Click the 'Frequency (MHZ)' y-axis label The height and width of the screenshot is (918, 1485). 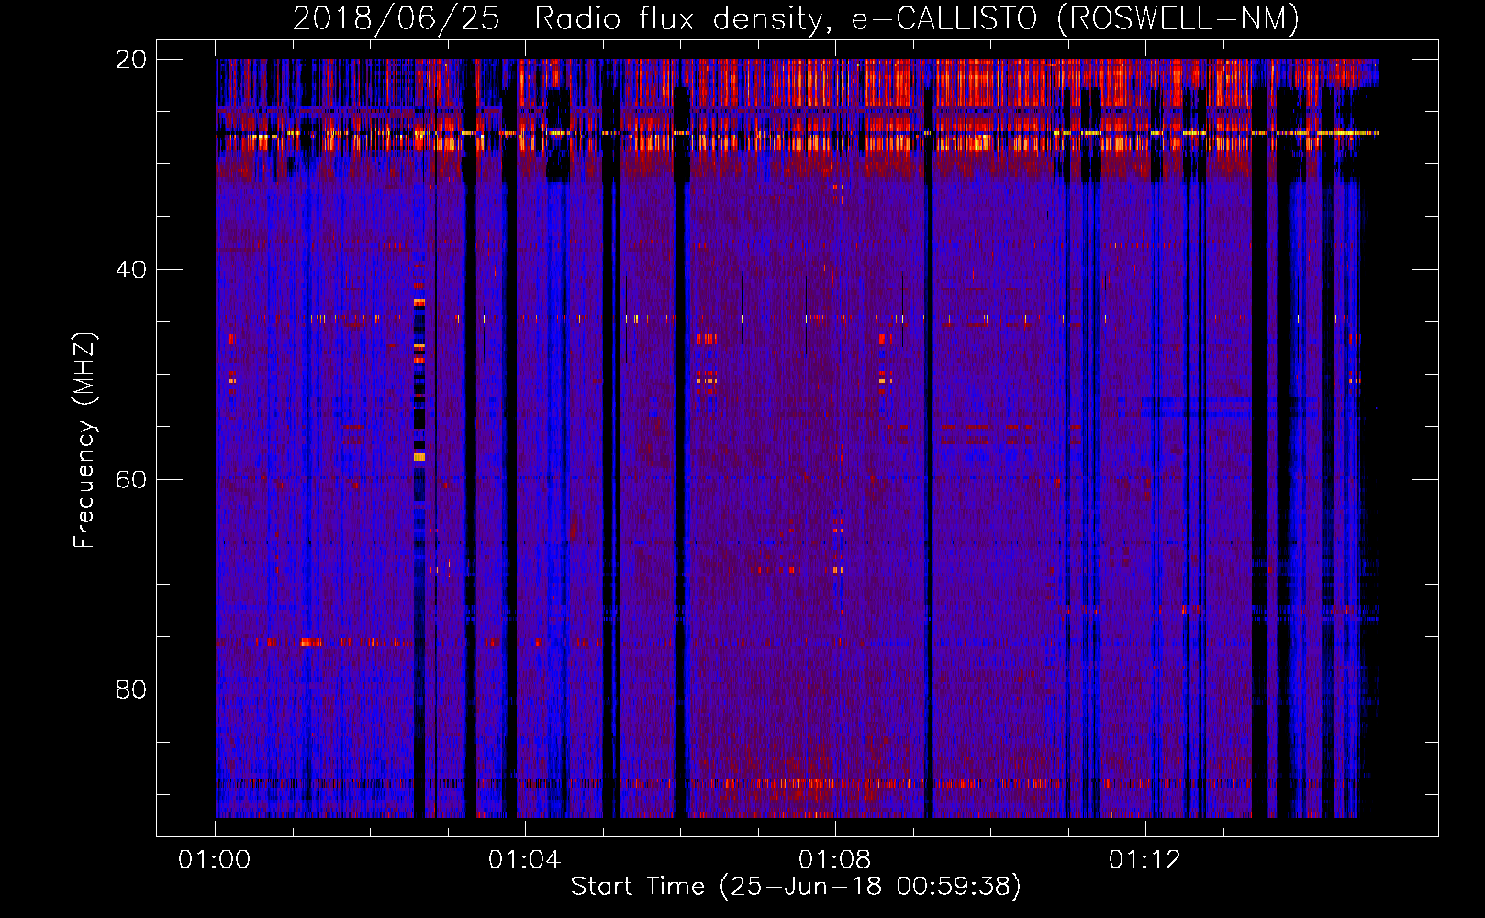pos(84,441)
